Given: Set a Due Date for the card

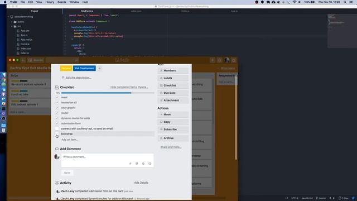Looking at the screenshot, I should pos(173,93).
